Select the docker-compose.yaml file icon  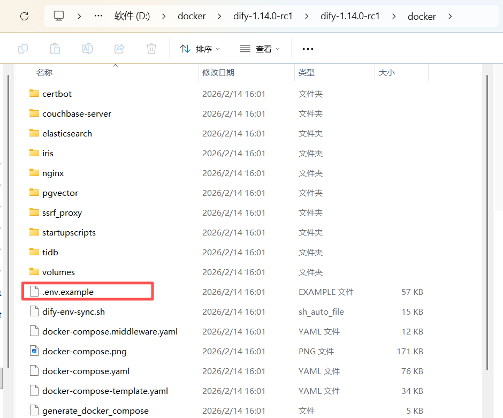point(34,371)
